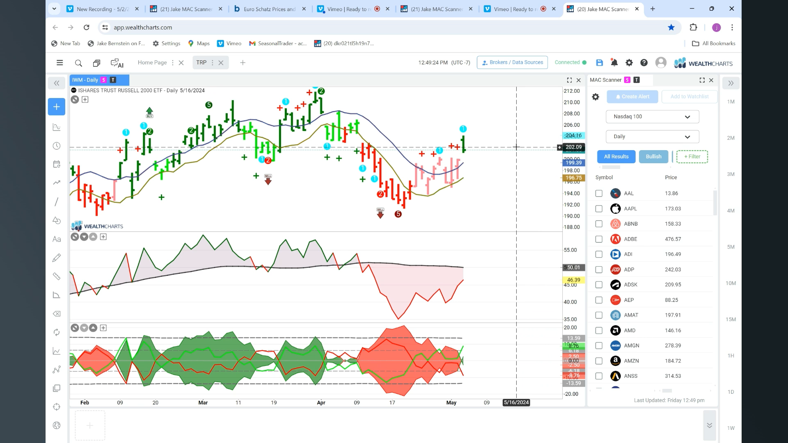Open the app settings gear in header
The image size is (788, 443).
pyautogui.click(x=629, y=62)
